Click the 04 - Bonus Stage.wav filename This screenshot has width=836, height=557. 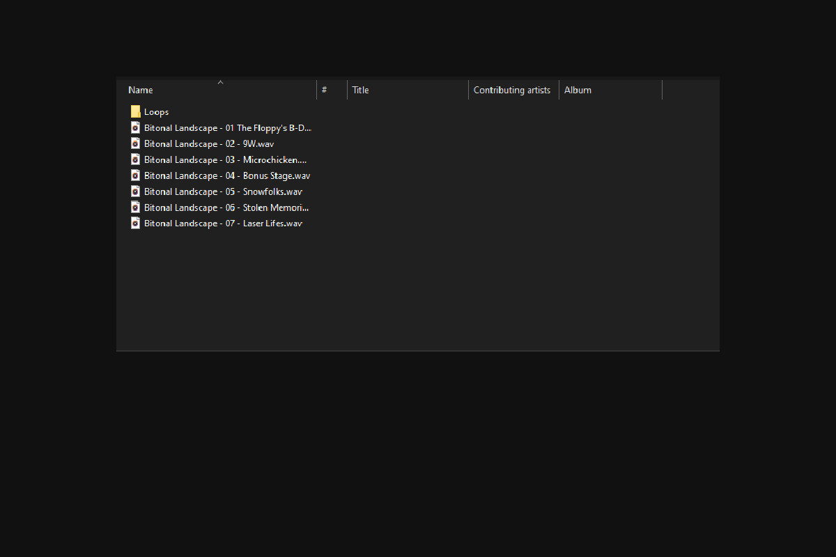[x=227, y=175]
